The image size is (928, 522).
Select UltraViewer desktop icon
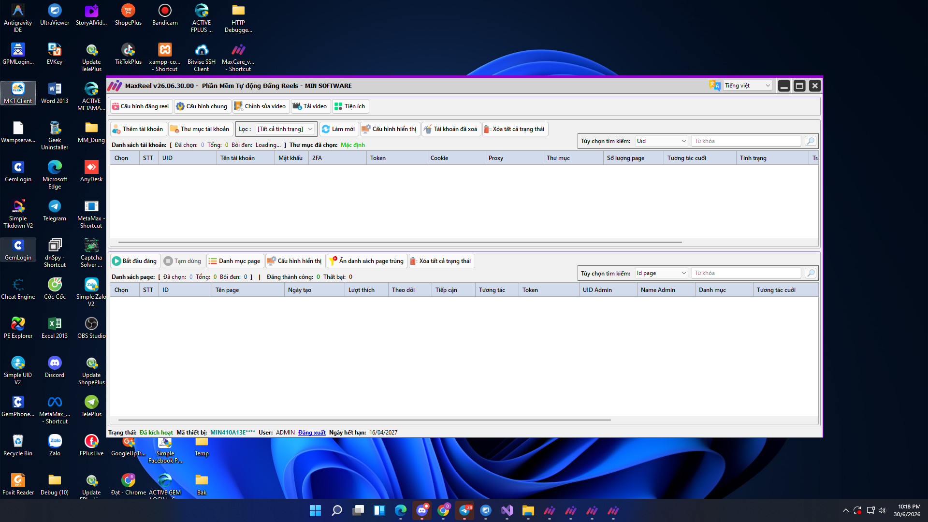(x=55, y=14)
